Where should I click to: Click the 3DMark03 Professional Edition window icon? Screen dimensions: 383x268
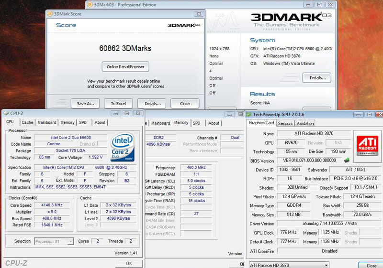(x=90, y=4)
